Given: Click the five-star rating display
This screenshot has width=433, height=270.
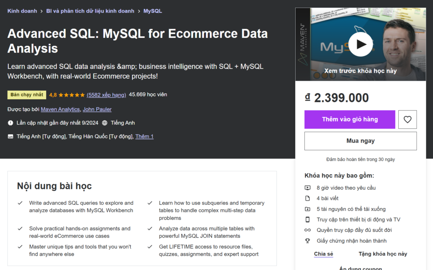Looking at the screenshot, I should click(x=72, y=94).
